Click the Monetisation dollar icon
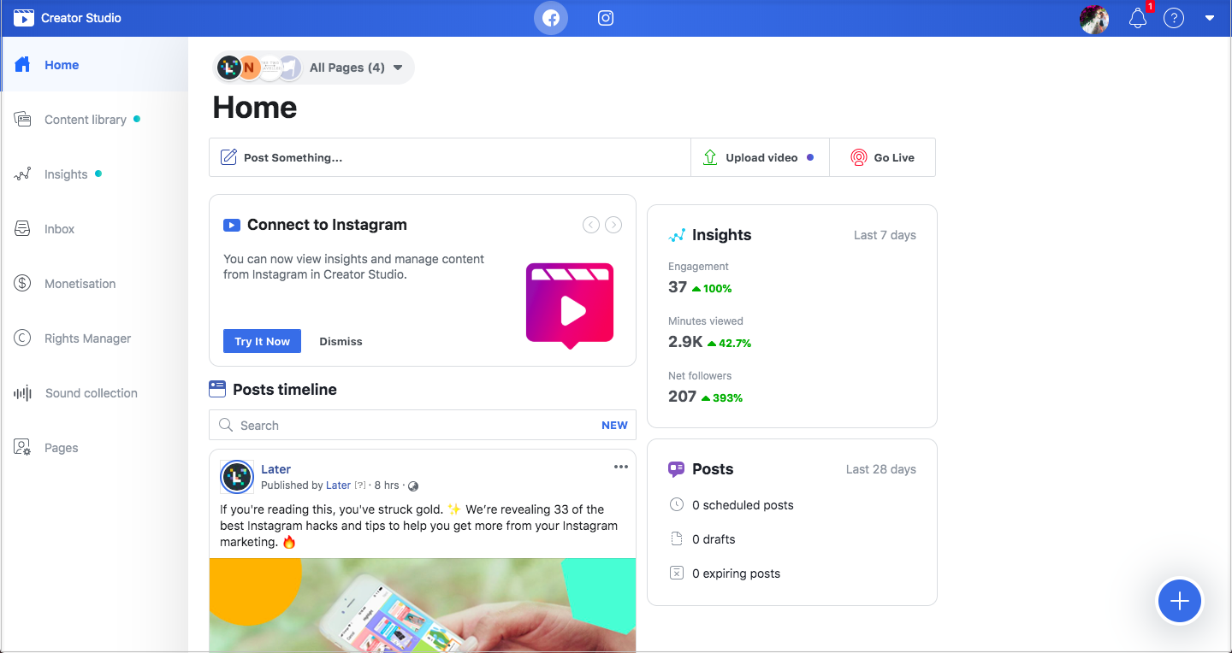This screenshot has height=653, width=1232. click(x=22, y=284)
